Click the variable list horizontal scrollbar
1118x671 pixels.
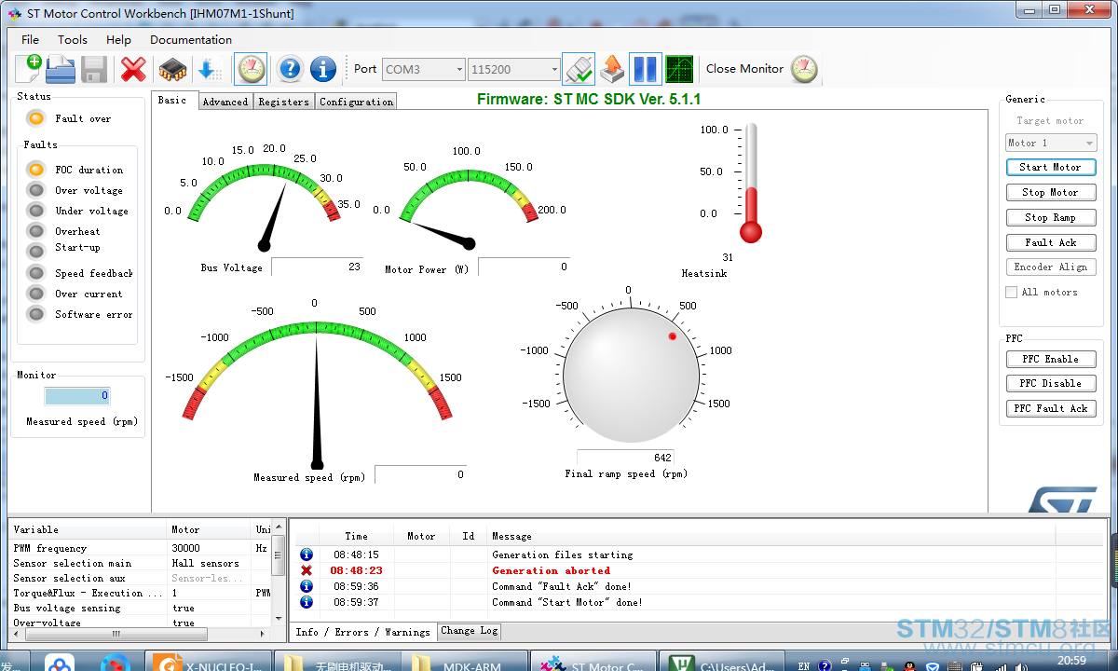pyautogui.click(x=141, y=634)
